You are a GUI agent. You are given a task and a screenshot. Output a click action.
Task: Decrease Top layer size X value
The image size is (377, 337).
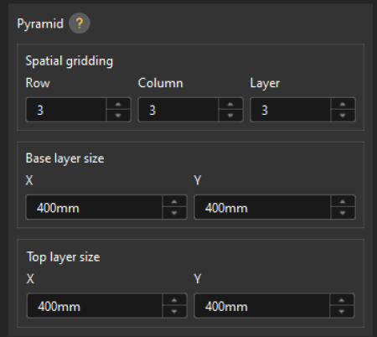(x=174, y=312)
